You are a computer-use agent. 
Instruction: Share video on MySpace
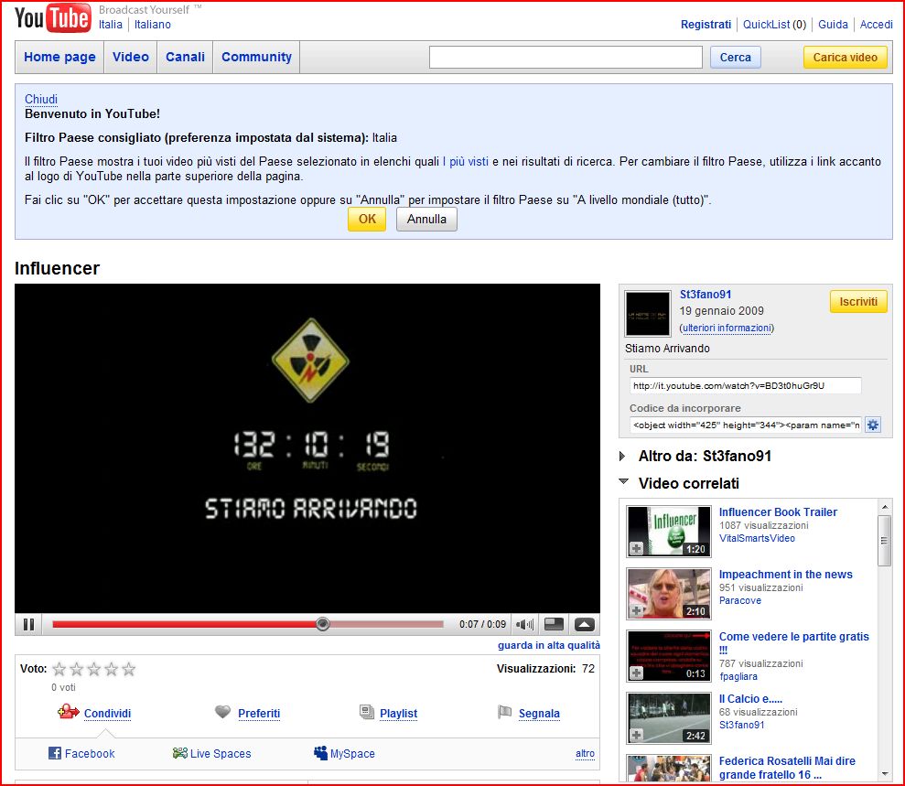pyautogui.click(x=344, y=754)
